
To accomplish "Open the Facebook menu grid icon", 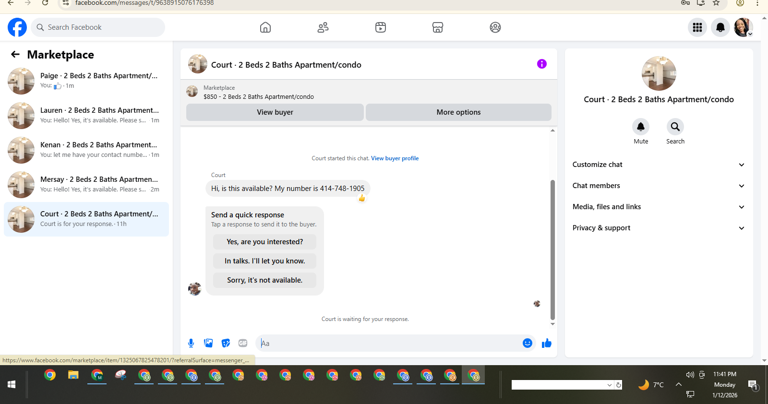I will (697, 27).
